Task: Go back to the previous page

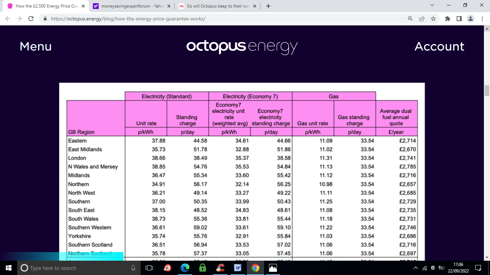Action: coord(8,19)
